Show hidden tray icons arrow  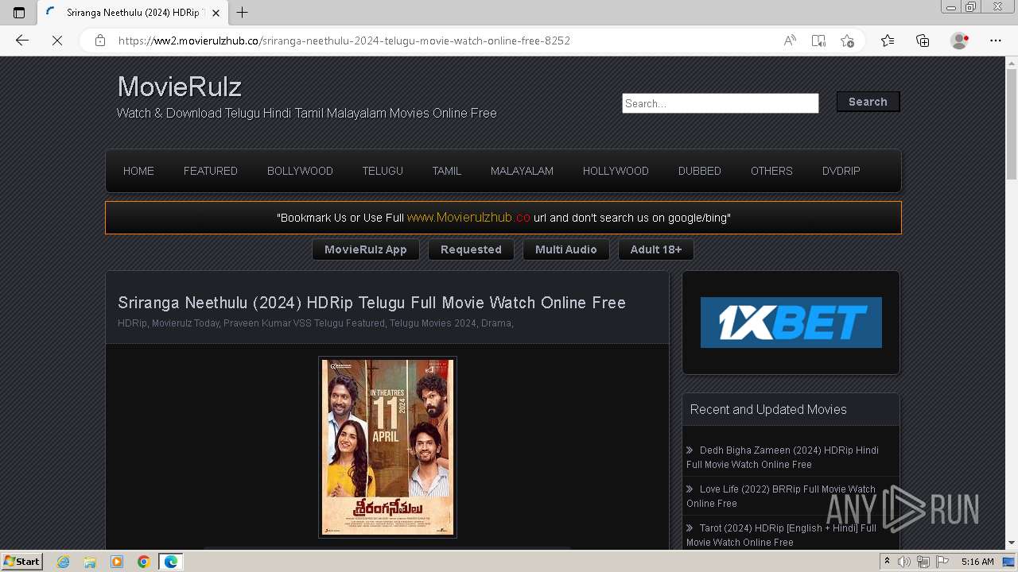(x=888, y=562)
